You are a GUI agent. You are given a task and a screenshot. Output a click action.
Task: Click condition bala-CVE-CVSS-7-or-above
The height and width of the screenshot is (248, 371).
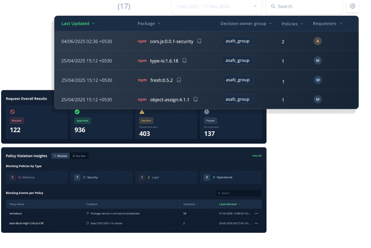tap(107, 223)
